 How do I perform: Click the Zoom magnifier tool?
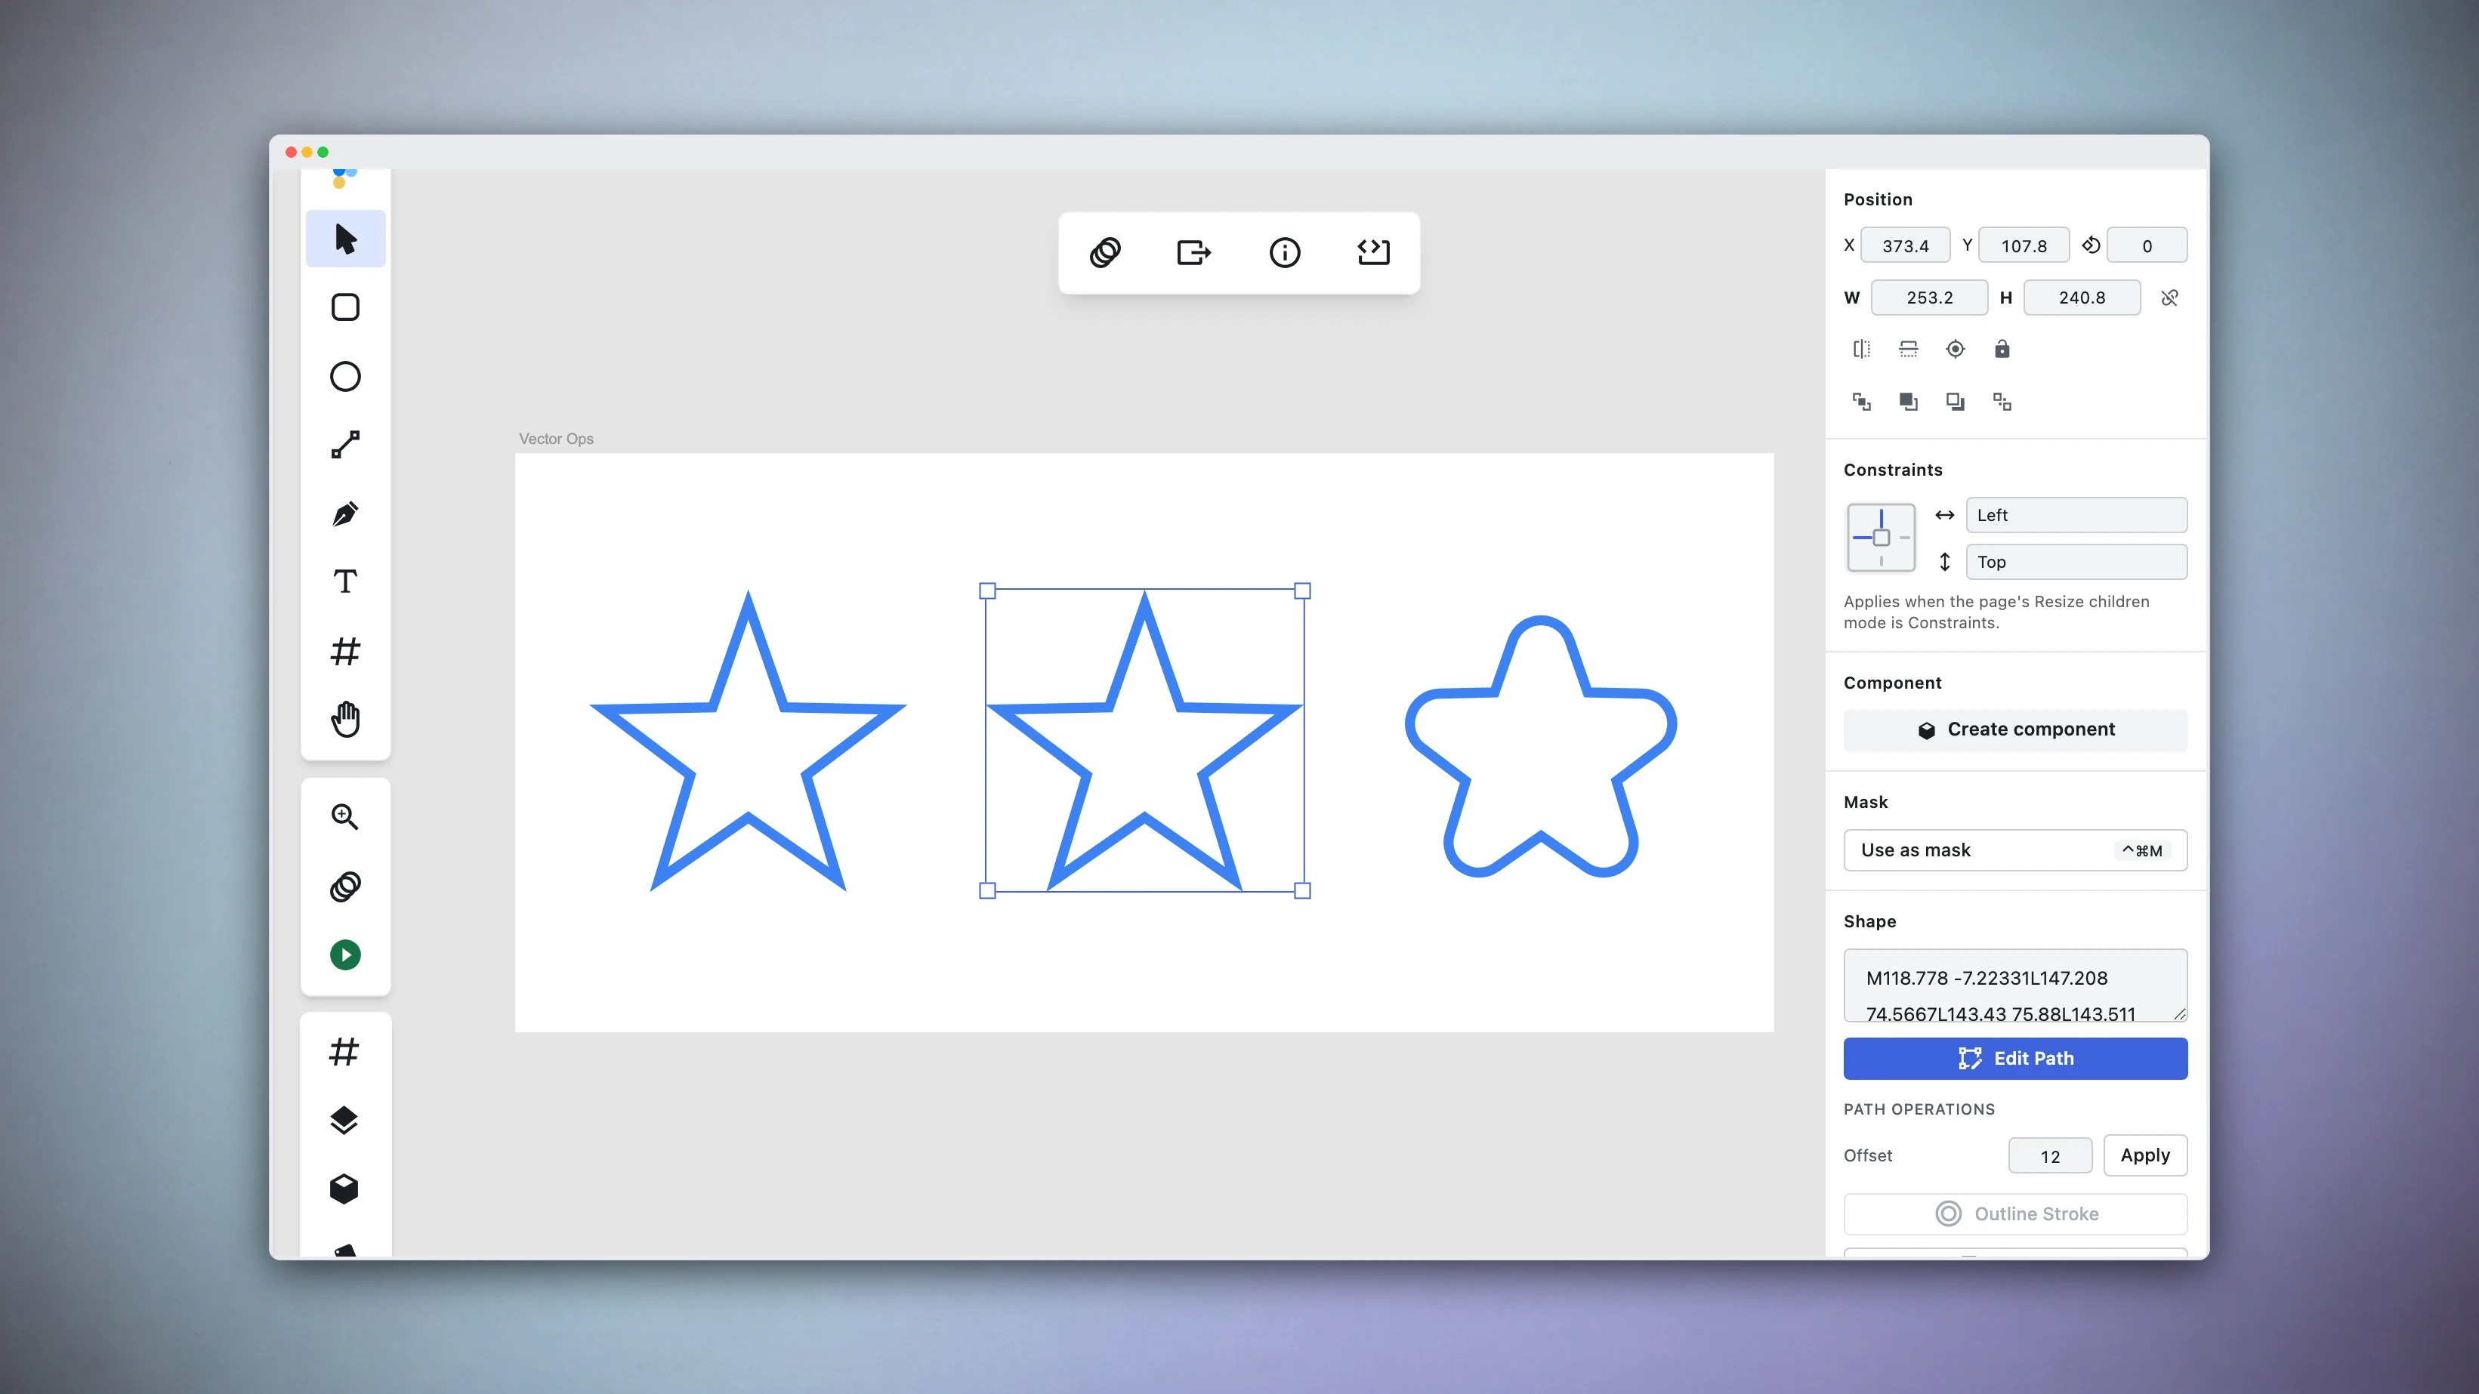click(x=345, y=817)
